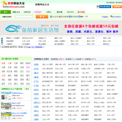Open the 首页 tab
122x122 pixels.
pyautogui.click(x=5, y=12)
